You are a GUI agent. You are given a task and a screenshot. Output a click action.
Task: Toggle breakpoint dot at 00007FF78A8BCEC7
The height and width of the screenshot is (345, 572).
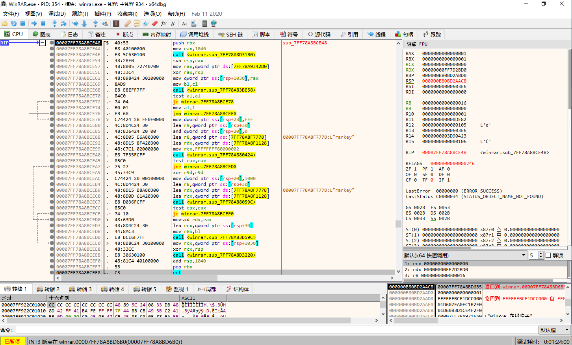tap(52, 202)
